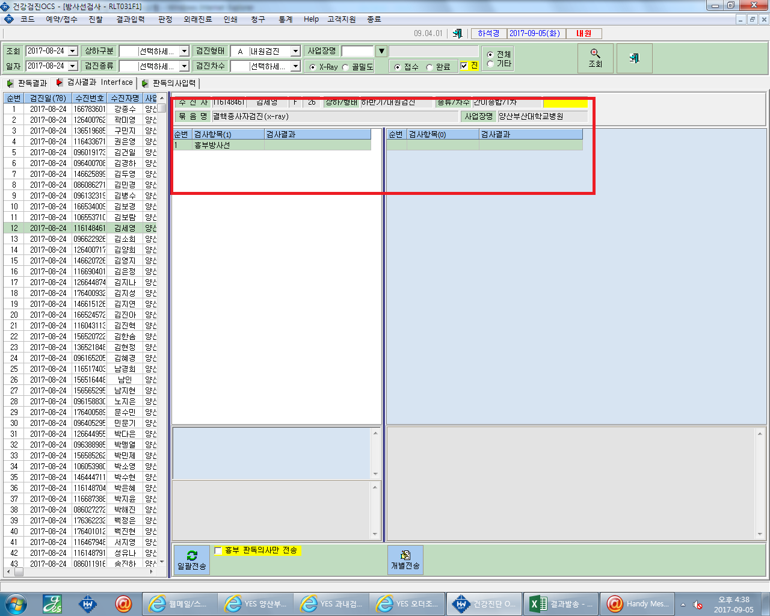This screenshot has height=616, width=770.
Task: Click the Windows Start orb
Action: (x=16, y=603)
